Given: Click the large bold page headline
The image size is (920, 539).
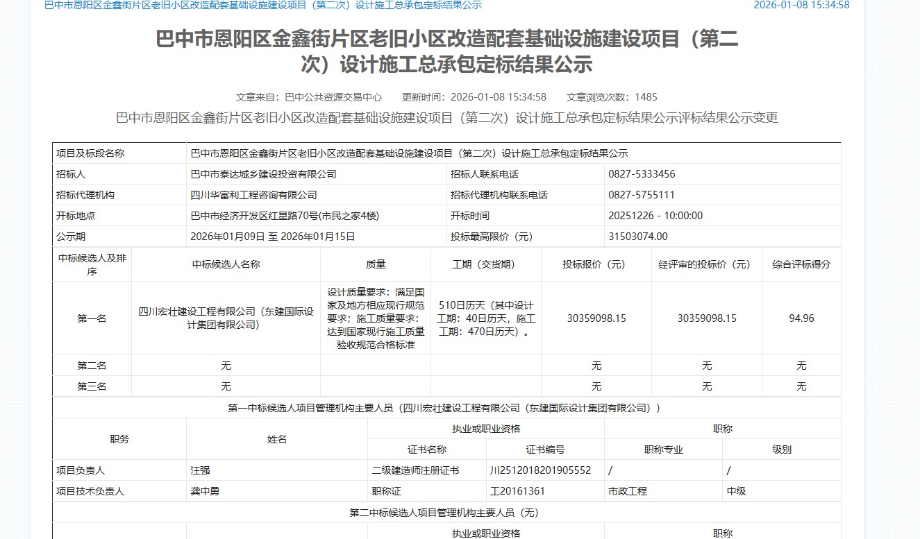Looking at the screenshot, I should [446, 52].
